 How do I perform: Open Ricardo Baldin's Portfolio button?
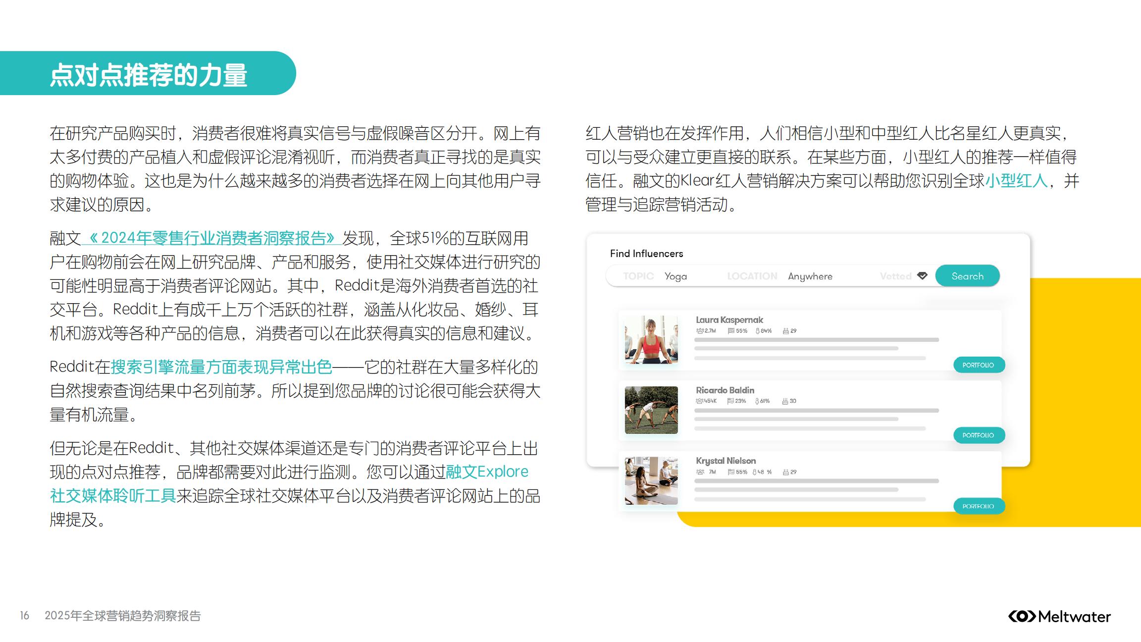click(x=979, y=435)
